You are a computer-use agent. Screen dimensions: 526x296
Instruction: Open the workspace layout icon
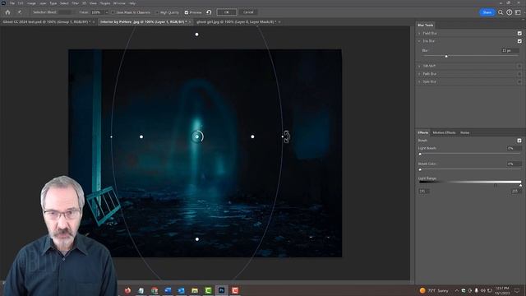(518, 12)
